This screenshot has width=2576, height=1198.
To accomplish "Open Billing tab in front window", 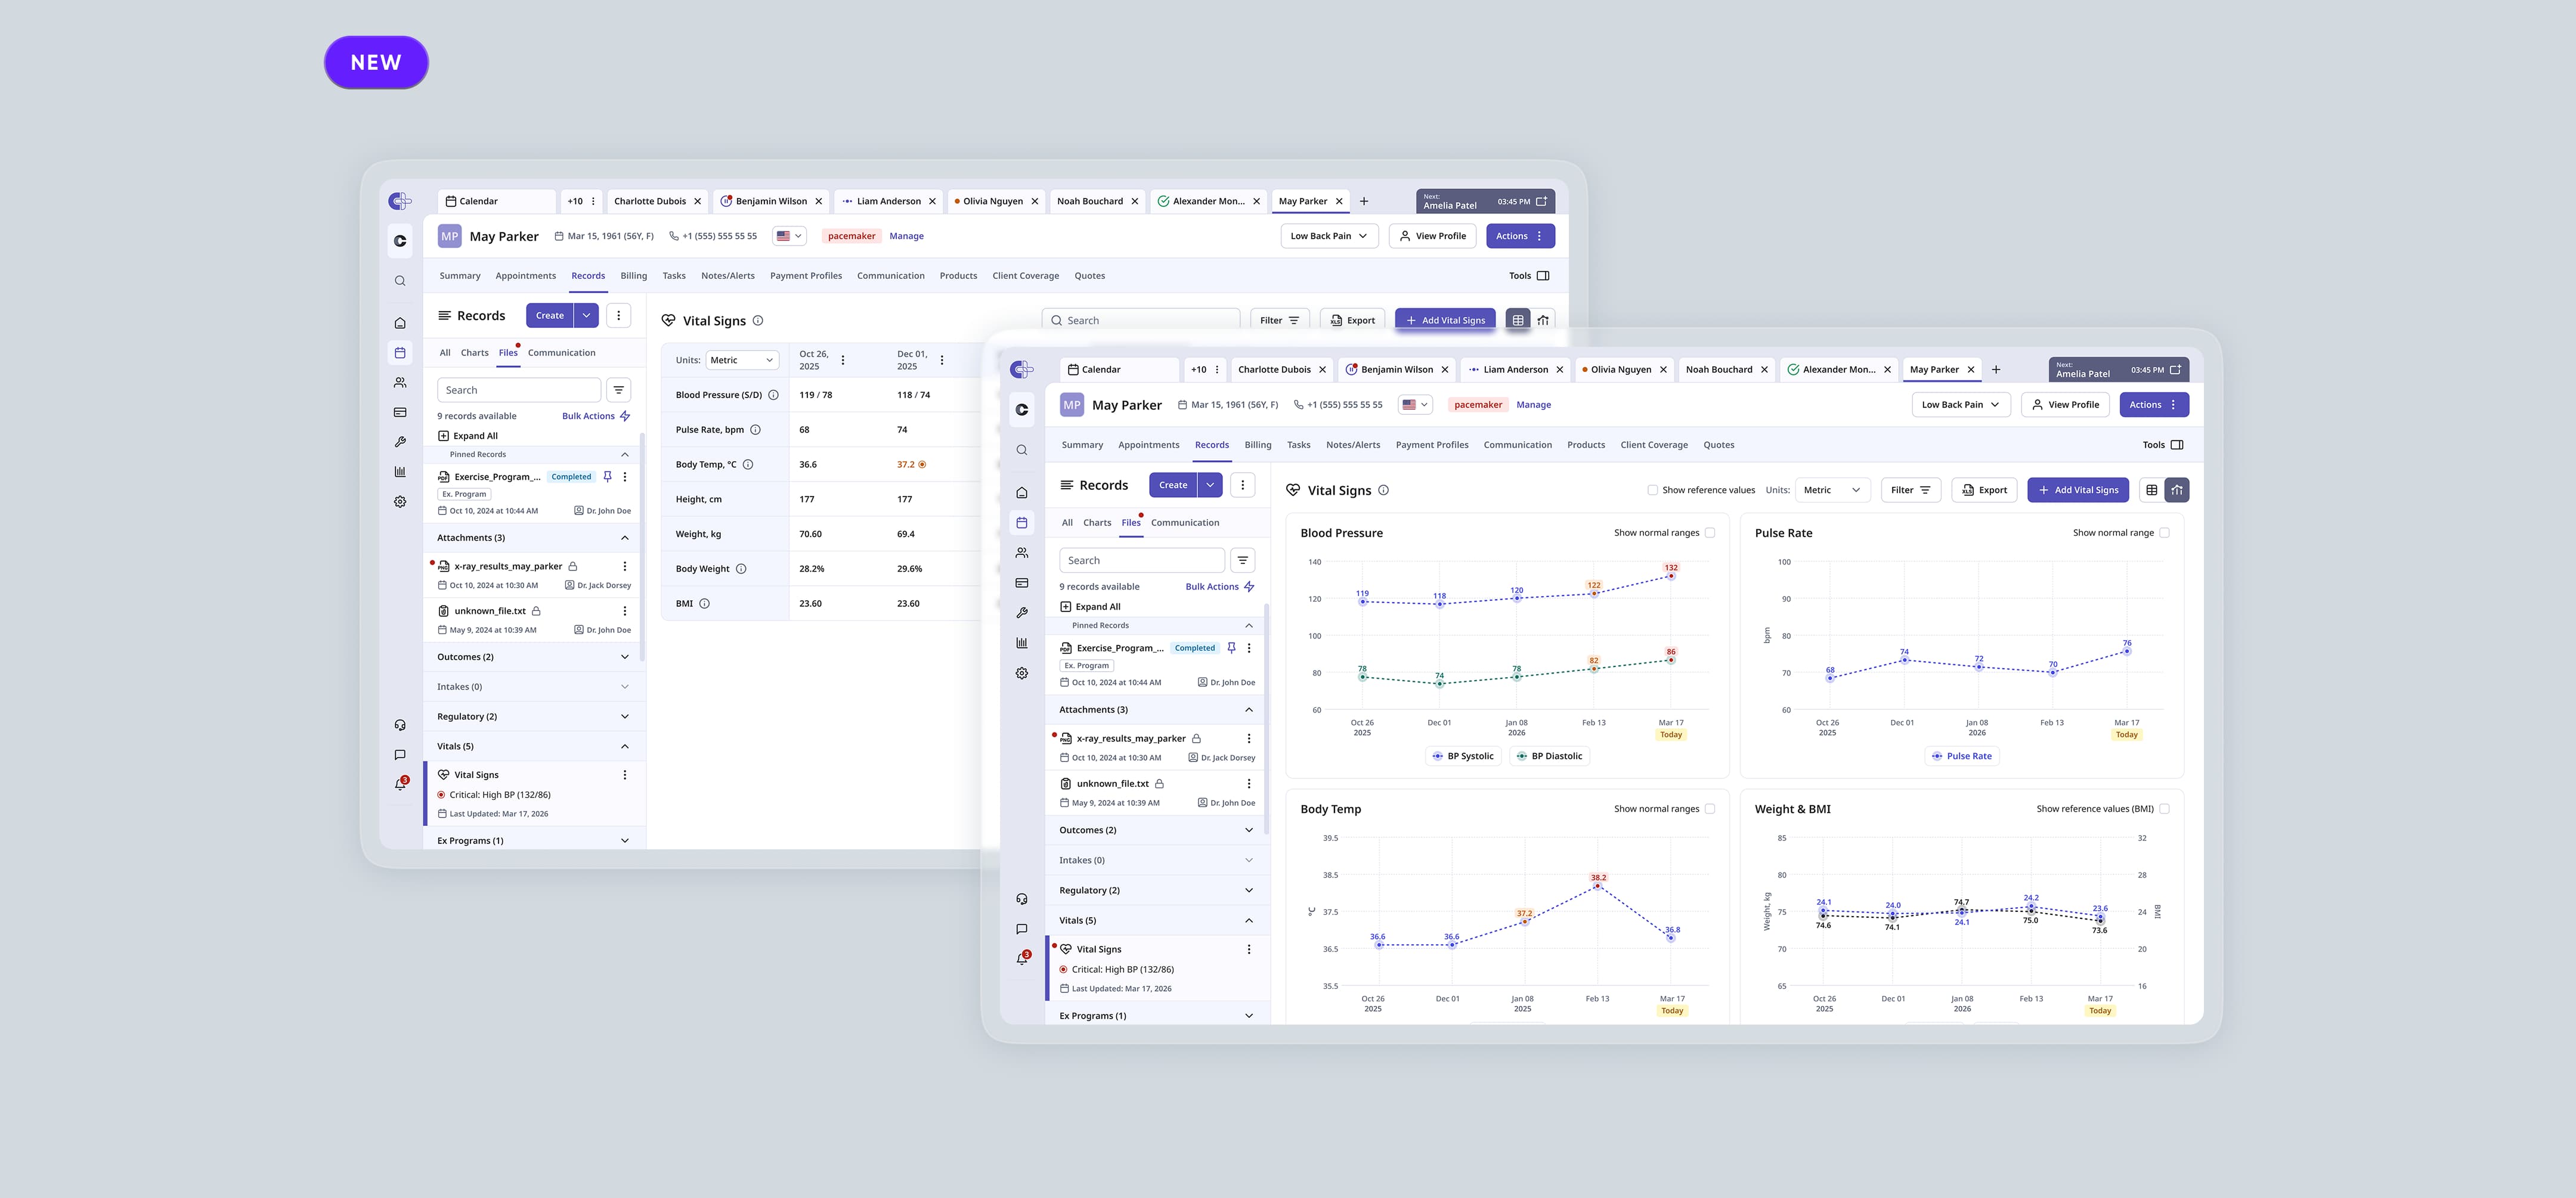I will (x=1257, y=445).
